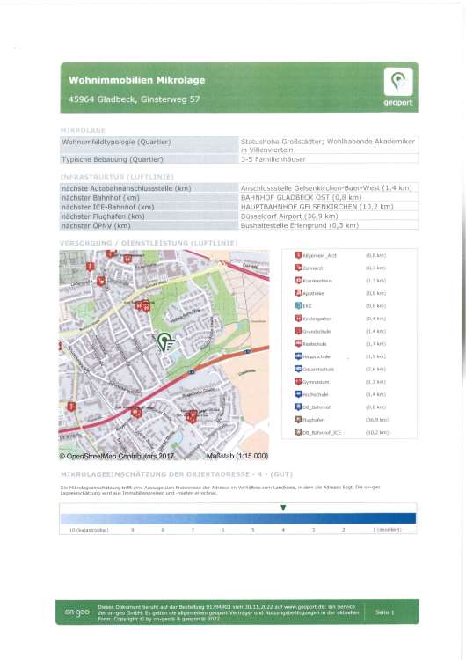Click the Apotheke legend icon

pos(299,293)
